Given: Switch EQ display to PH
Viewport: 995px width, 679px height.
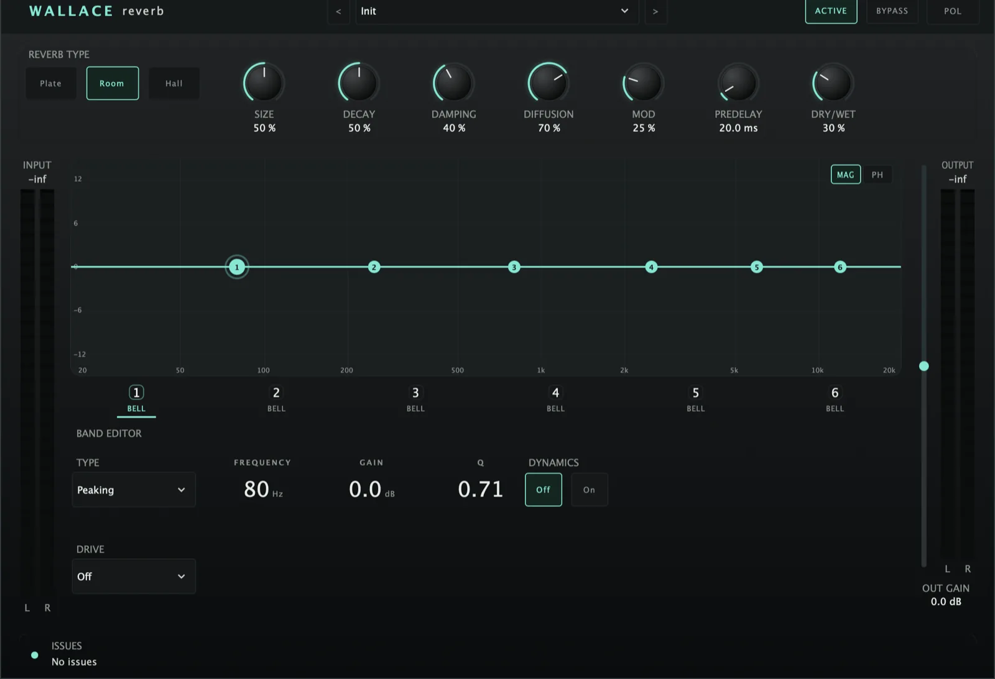Looking at the screenshot, I should click(877, 175).
